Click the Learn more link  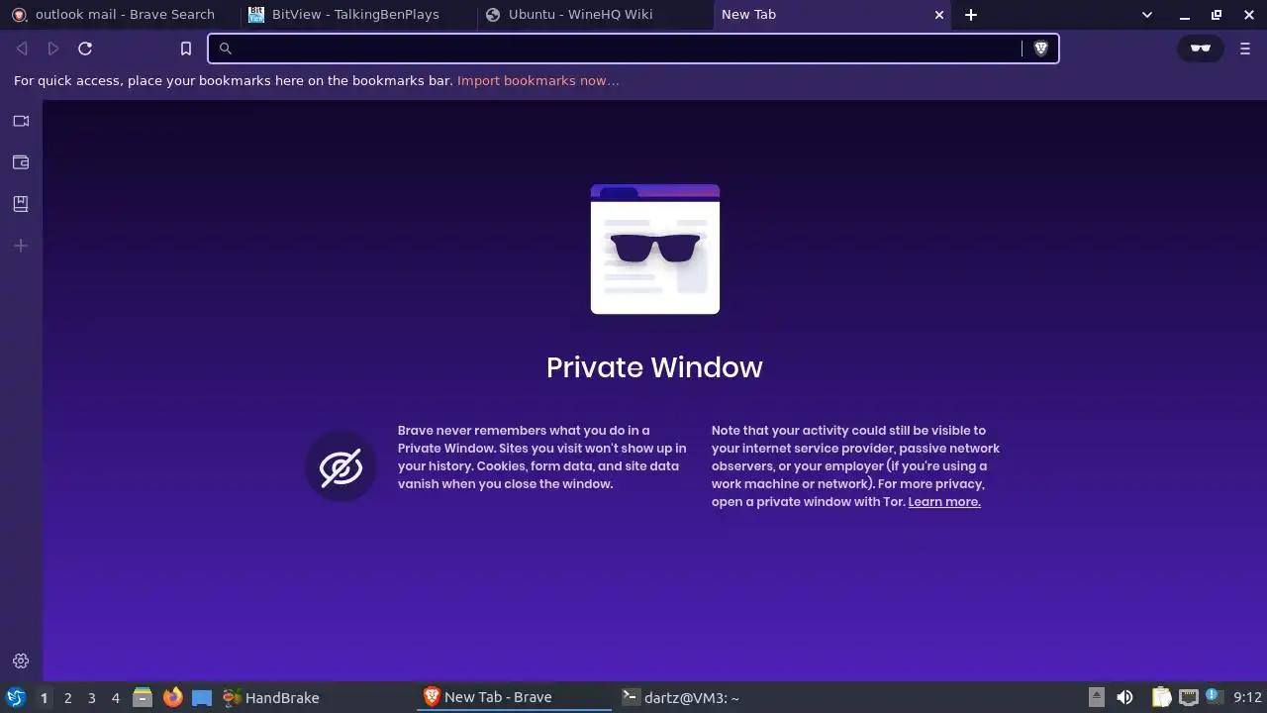944,502
